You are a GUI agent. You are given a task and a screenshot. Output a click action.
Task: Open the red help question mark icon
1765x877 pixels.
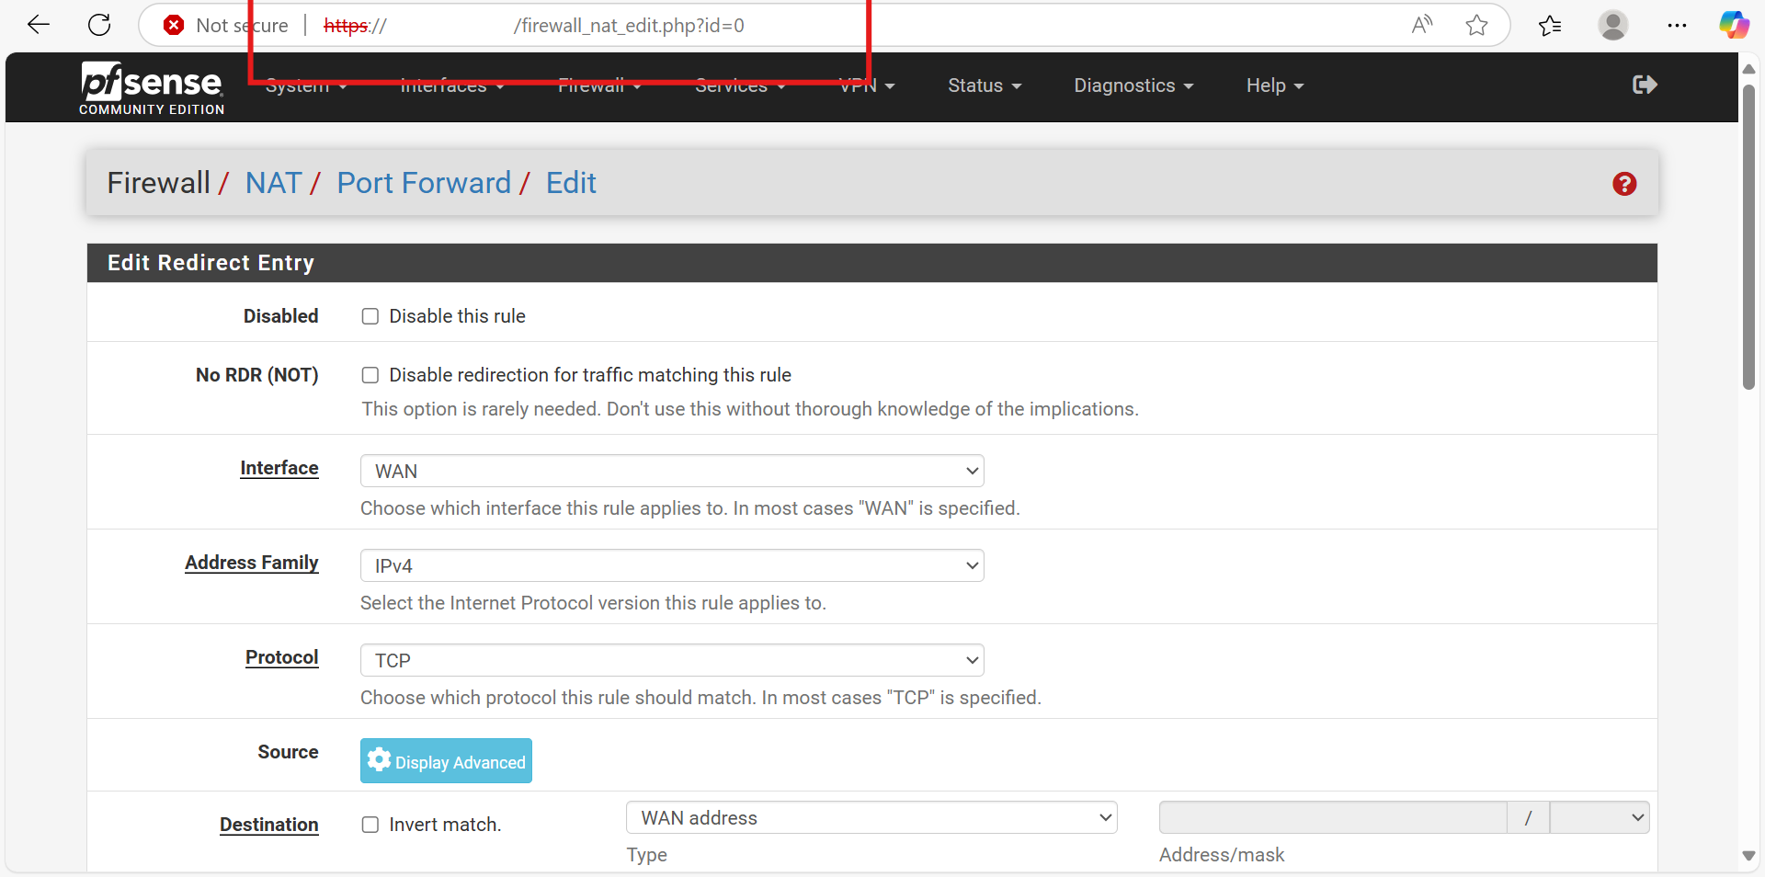pyautogui.click(x=1623, y=184)
